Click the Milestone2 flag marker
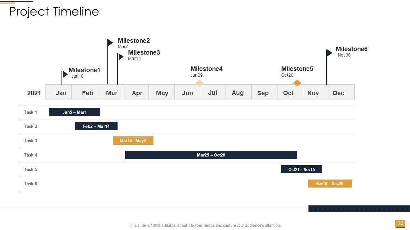Screen dimensions: 410x230 point(110,42)
